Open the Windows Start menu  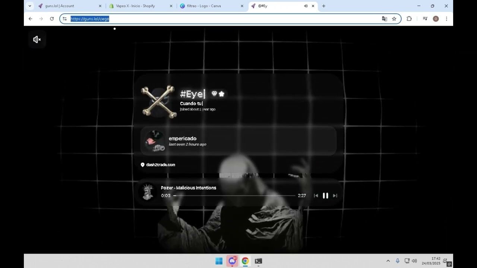(219, 261)
